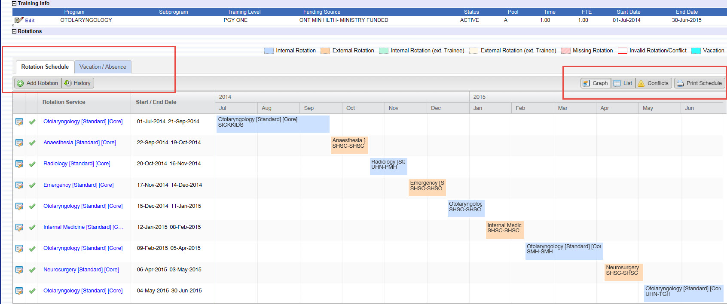The width and height of the screenshot is (727, 304).
Task: Open the History button with clock icon
Action: tap(78, 83)
